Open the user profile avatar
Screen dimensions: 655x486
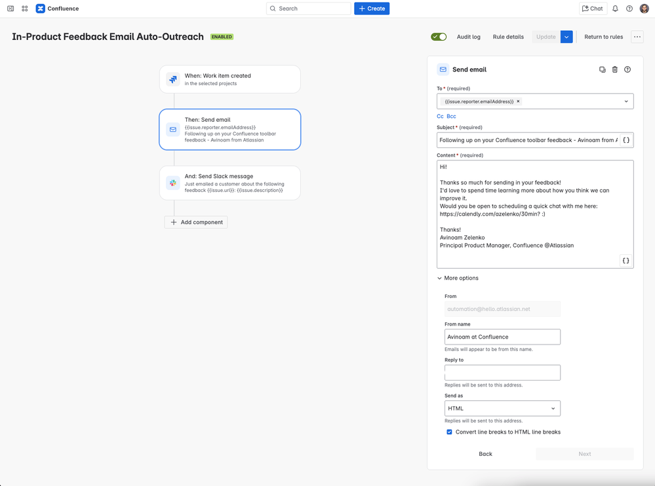(644, 9)
